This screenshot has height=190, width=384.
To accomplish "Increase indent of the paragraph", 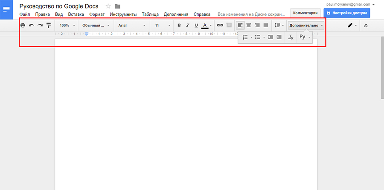I will [279, 37].
